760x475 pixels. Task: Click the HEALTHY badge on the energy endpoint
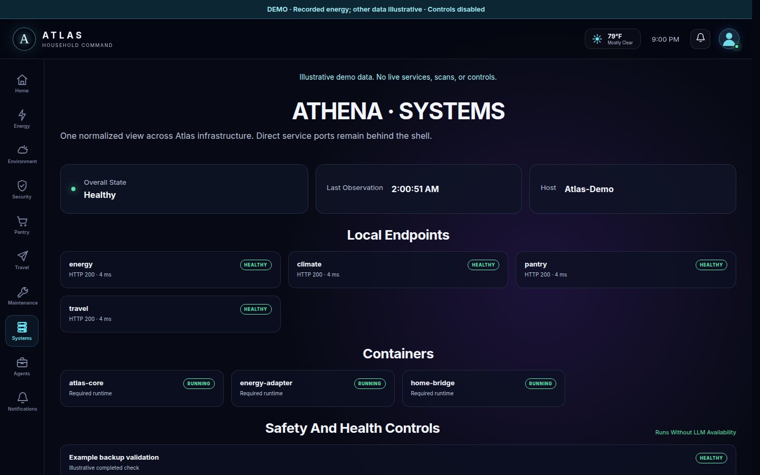[x=255, y=265]
